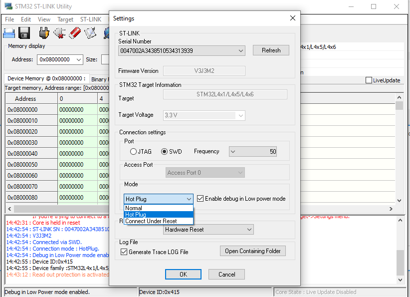Confirm settings with the OK button
Viewport: 410px width, 297px height.
[x=183, y=274]
